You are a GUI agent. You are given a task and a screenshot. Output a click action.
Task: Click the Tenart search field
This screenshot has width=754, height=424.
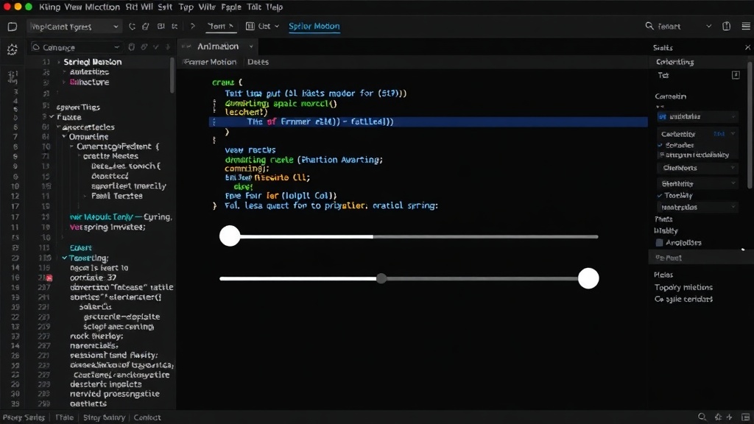pos(678,26)
